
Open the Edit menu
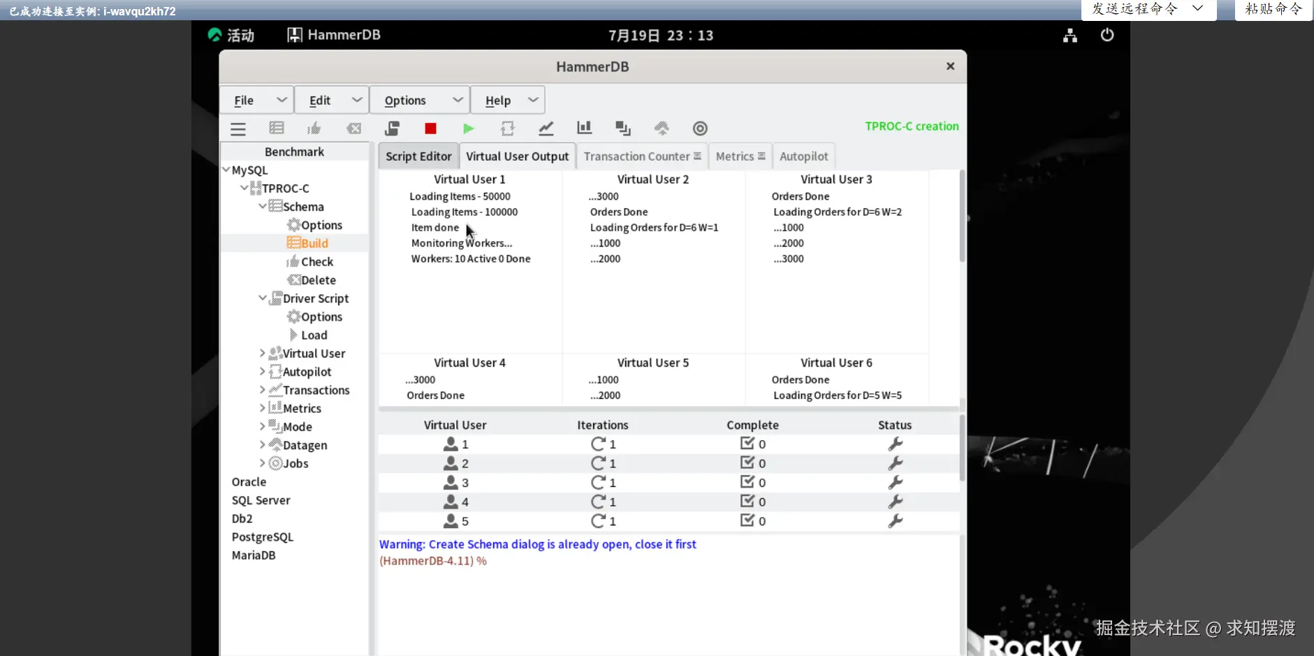[x=333, y=101]
